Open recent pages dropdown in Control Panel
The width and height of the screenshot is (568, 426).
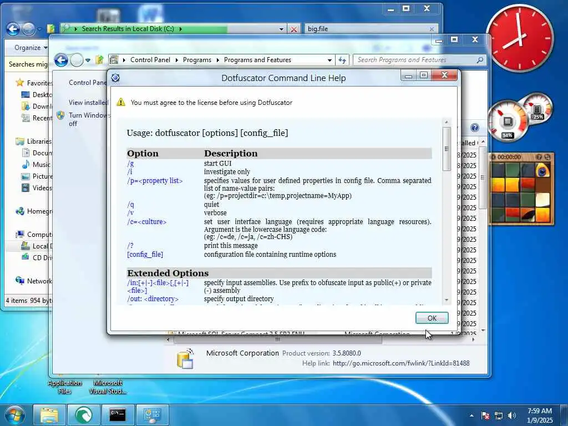coord(88,60)
